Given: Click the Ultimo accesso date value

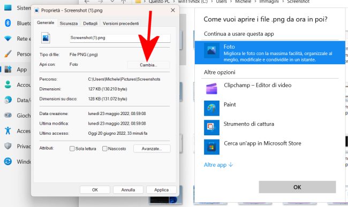Looking at the screenshot, I should (x=118, y=133).
